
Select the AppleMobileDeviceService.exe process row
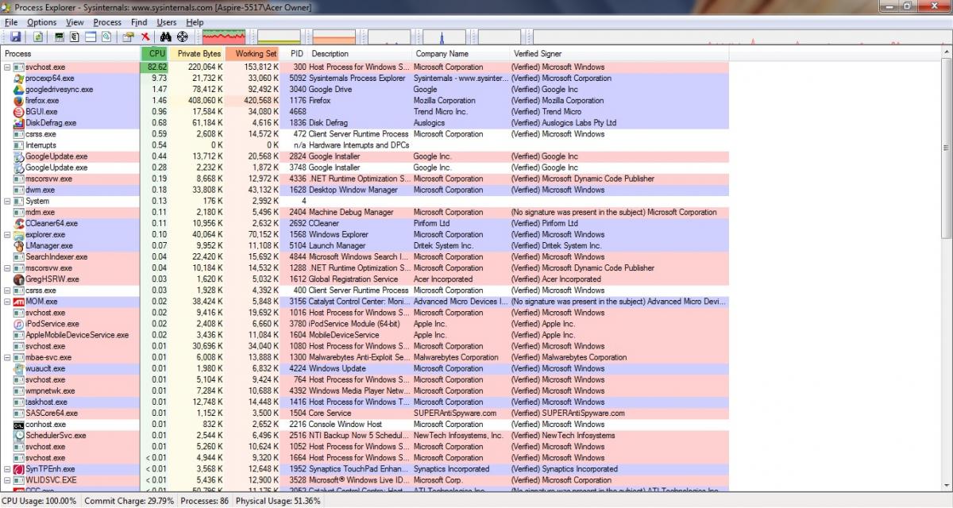click(x=365, y=335)
